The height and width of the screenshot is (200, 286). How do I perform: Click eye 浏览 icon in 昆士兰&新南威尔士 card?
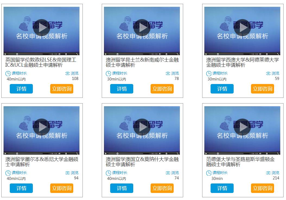(168, 73)
